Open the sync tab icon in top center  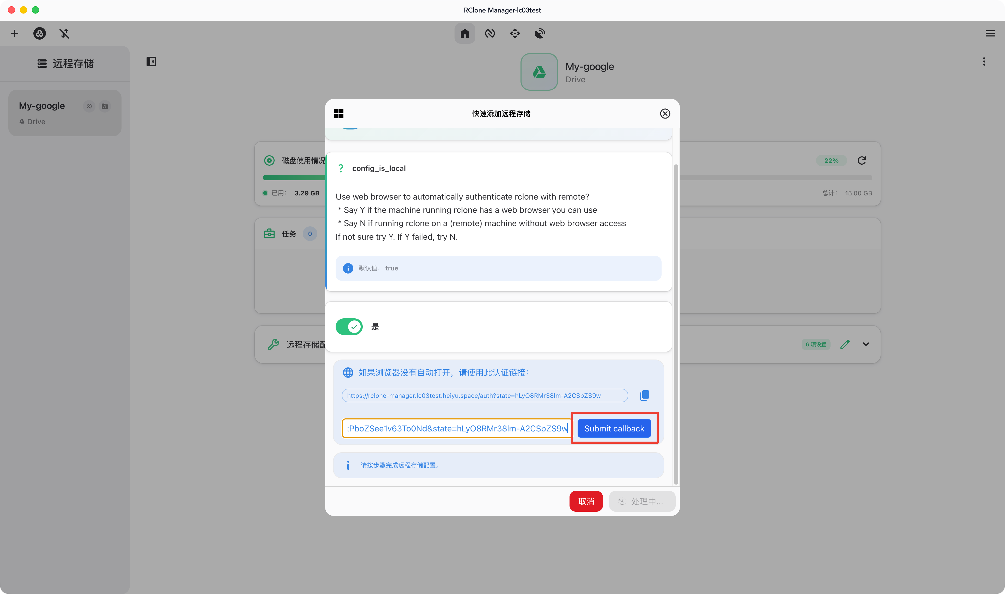[490, 33]
